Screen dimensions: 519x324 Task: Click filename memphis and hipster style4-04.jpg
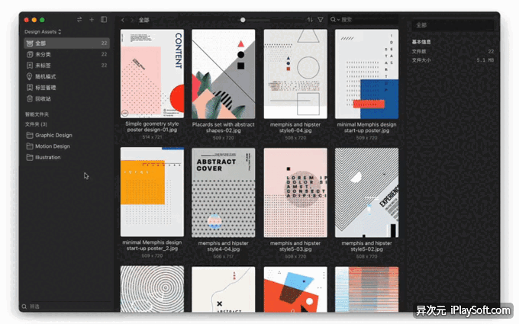pos(224,246)
